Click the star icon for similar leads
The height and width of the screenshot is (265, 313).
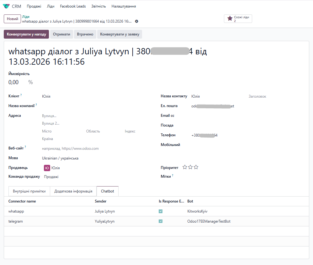230,19
